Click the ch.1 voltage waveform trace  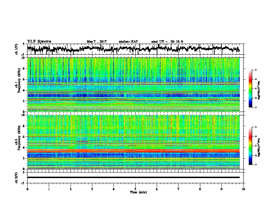coord(133,49)
